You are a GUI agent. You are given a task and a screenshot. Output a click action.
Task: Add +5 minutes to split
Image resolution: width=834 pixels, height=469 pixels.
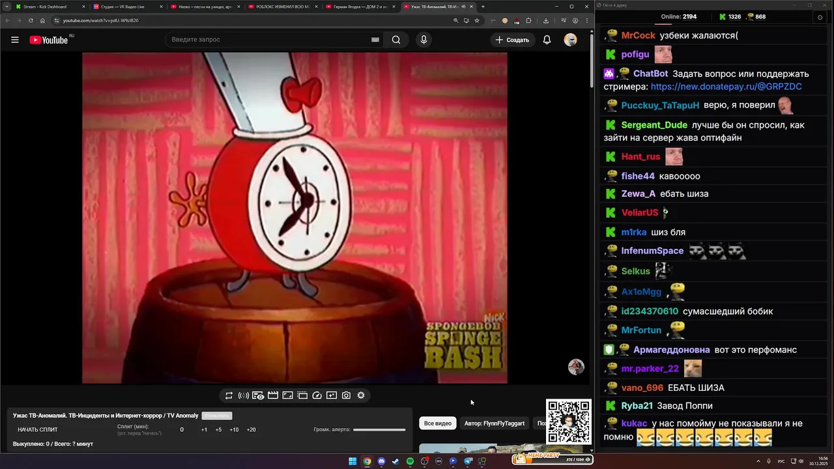tap(218, 430)
